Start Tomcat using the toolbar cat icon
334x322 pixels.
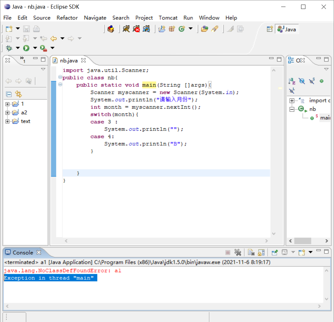point(126,29)
